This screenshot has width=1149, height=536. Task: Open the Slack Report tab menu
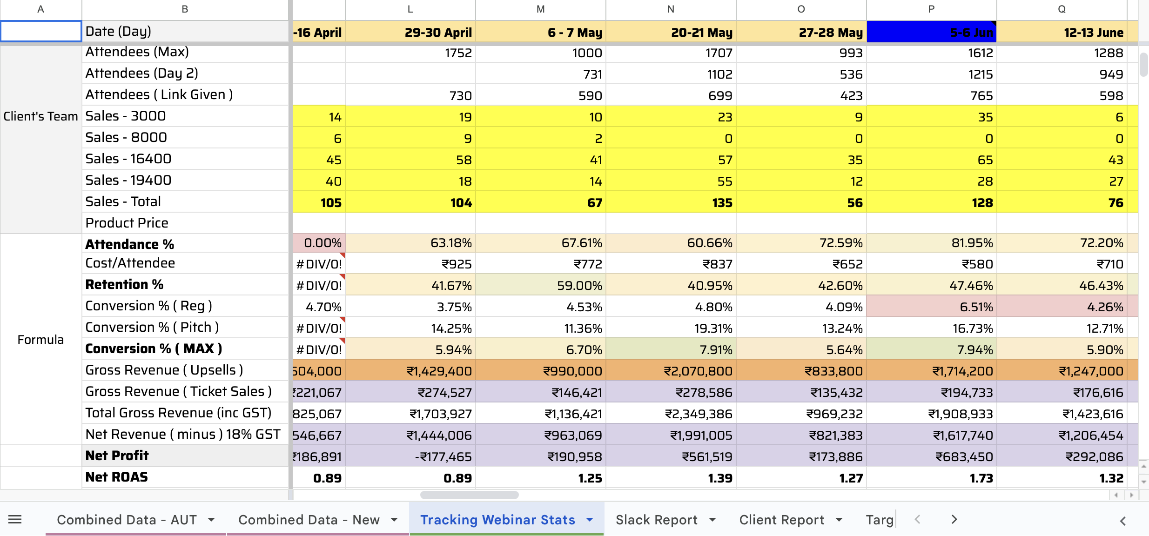(712, 519)
